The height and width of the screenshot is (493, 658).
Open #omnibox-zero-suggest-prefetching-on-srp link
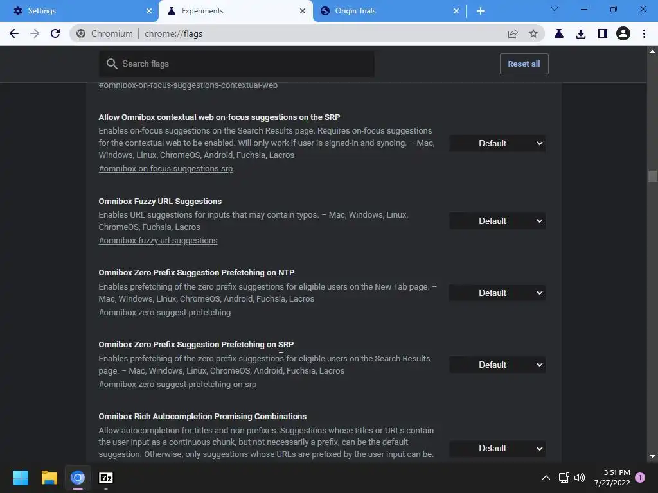tap(177, 385)
